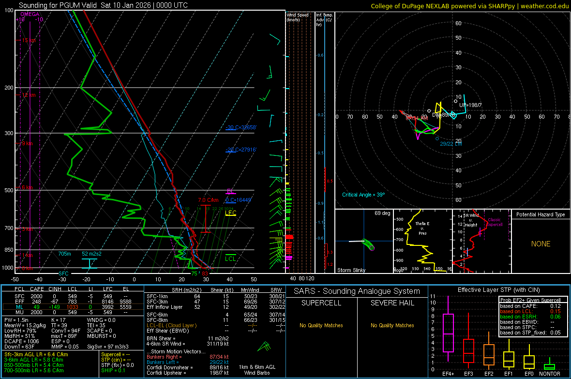Click the 'PW = 1.5in' value
The height and width of the screenshot is (379, 571).
coord(17,320)
